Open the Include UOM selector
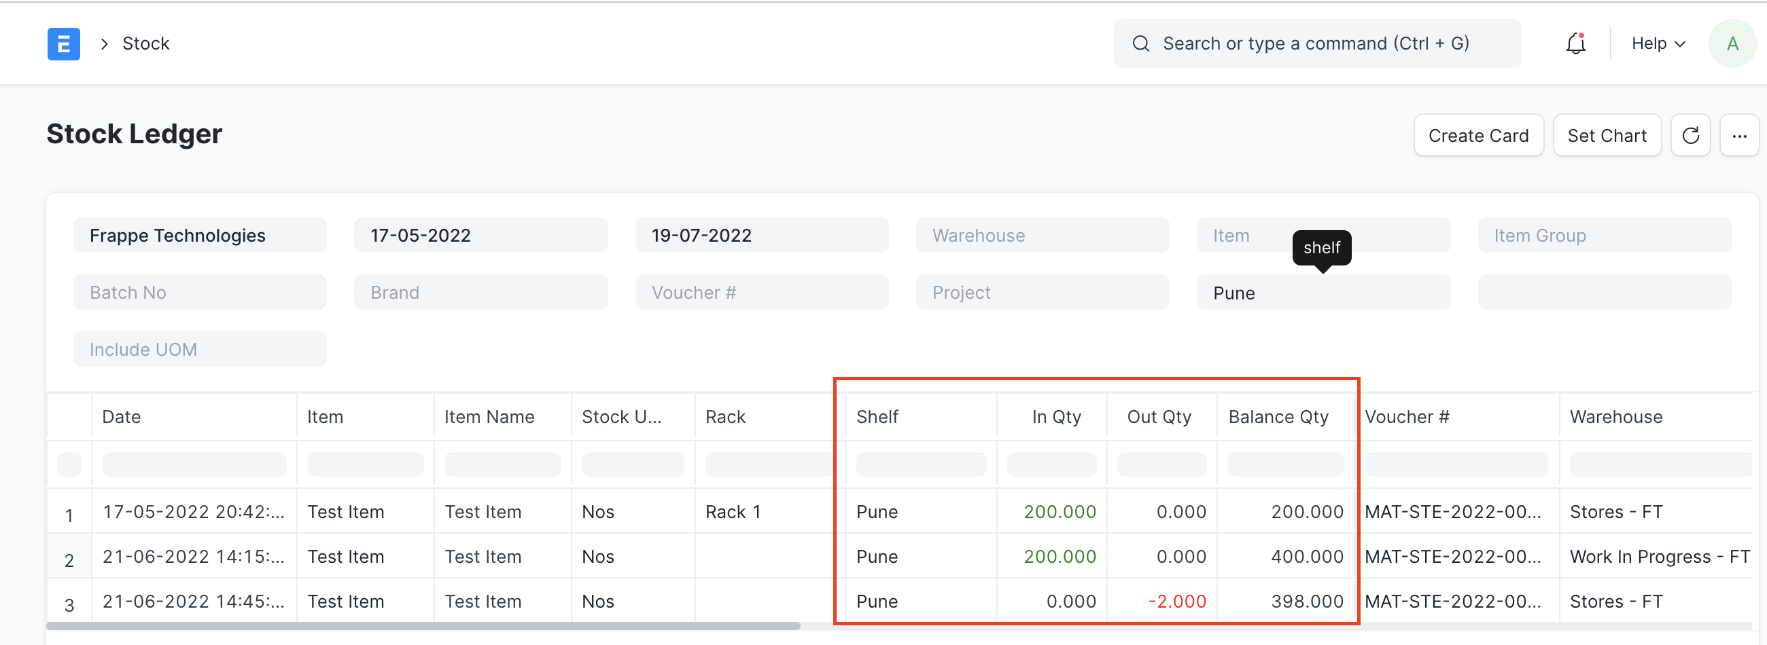 (x=200, y=348)
